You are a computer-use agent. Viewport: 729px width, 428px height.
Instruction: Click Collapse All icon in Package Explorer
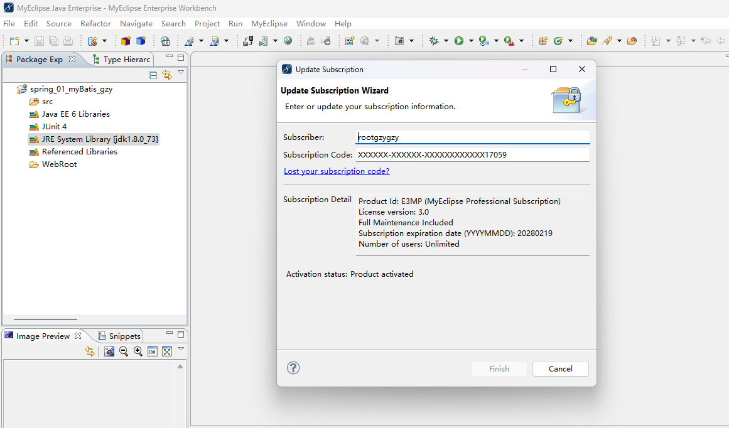point(153,75)
